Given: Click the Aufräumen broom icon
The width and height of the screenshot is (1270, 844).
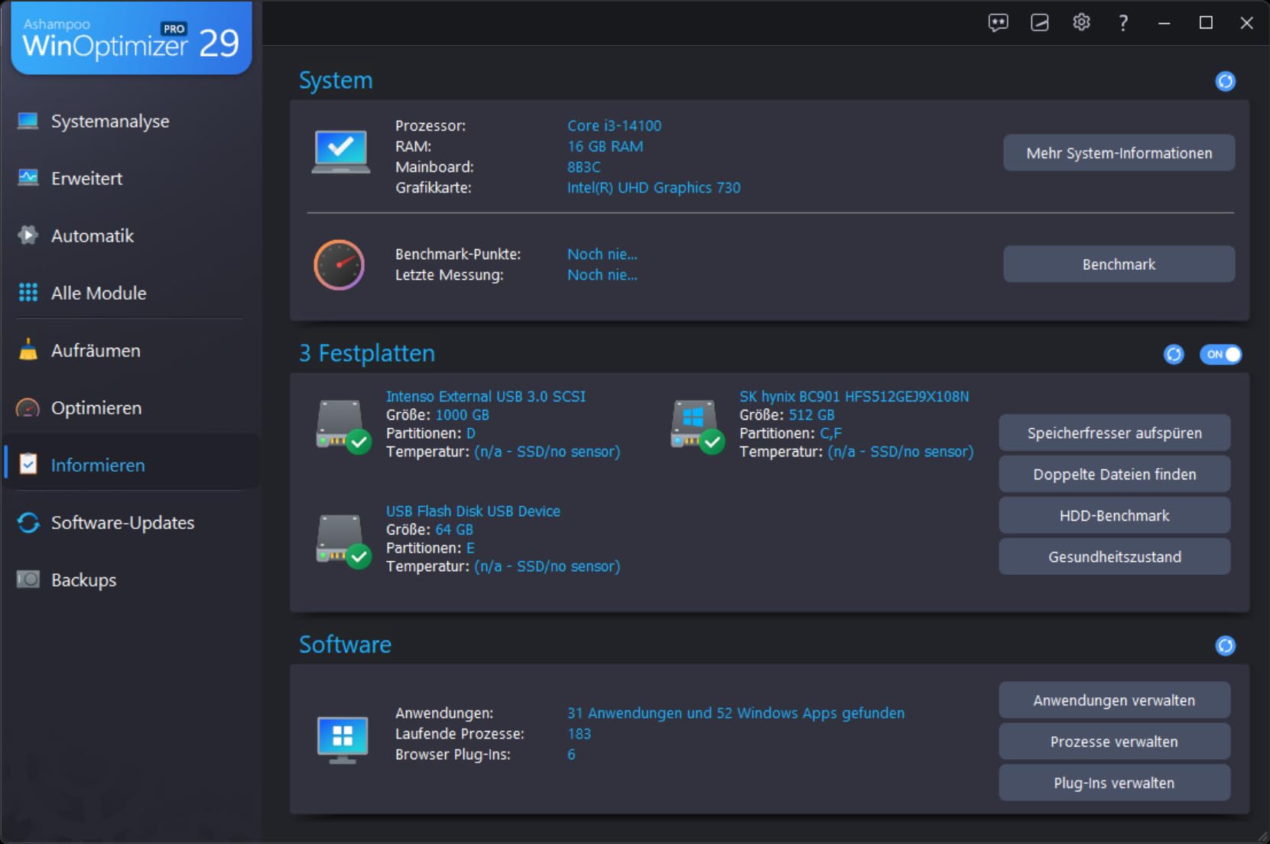Looking at the screenshot, I should (x=28, y=349).
